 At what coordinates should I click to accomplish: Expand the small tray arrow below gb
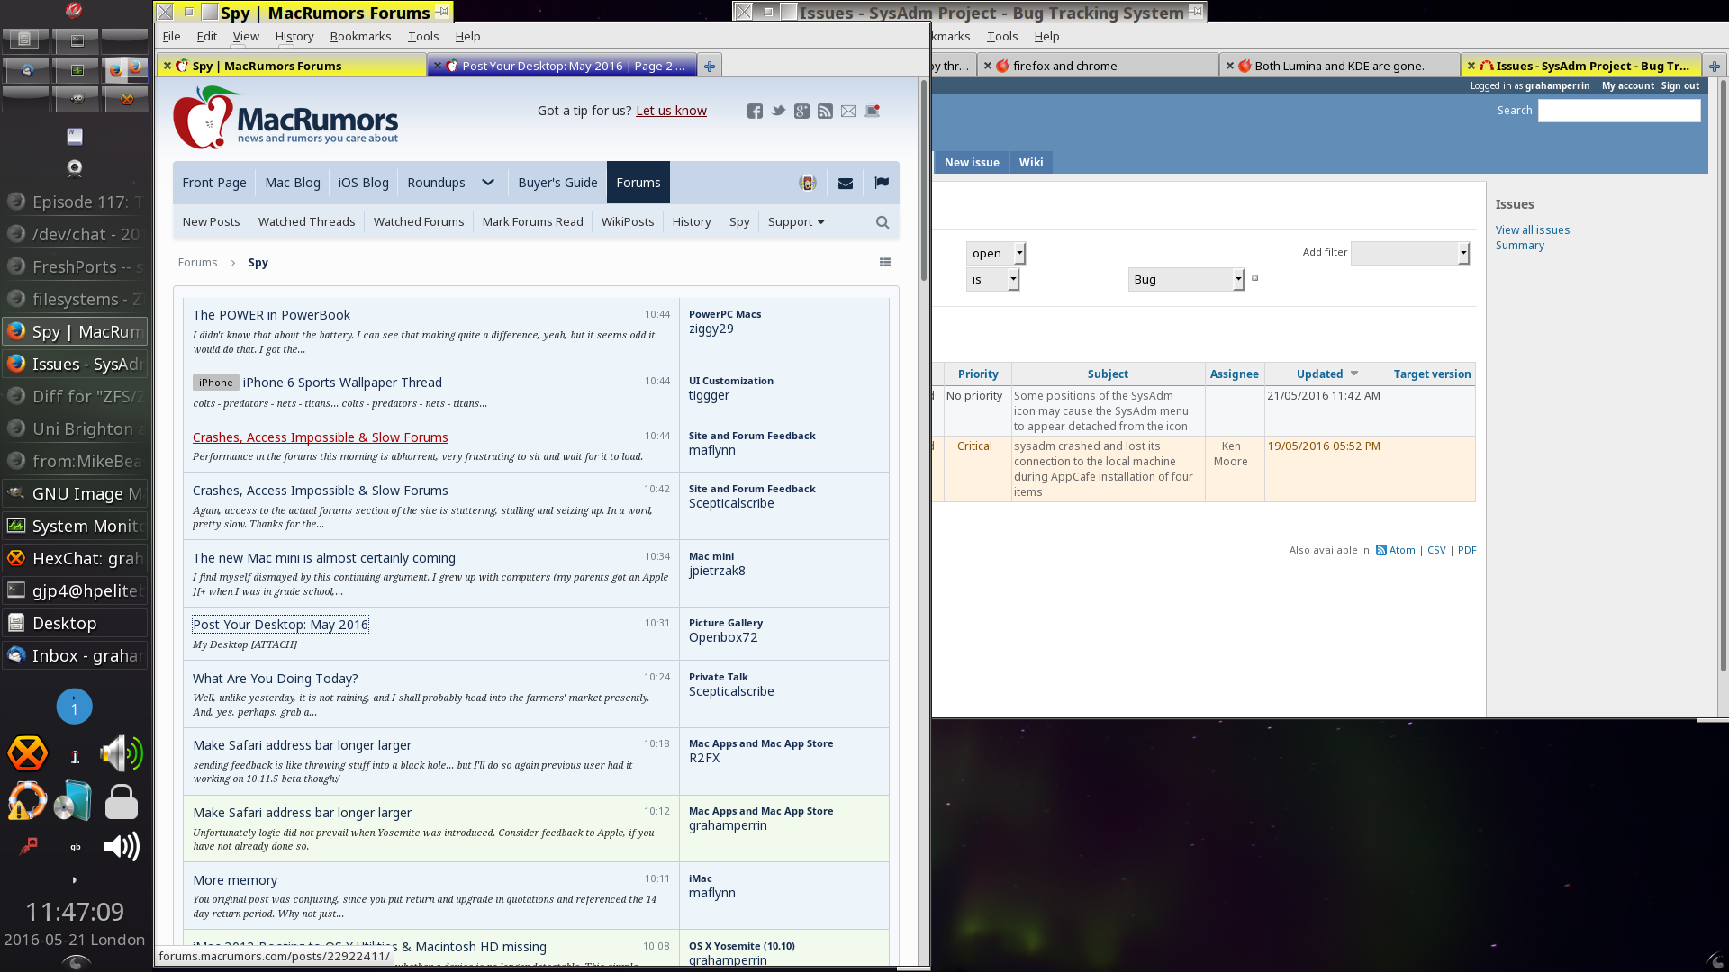(75, 880)
